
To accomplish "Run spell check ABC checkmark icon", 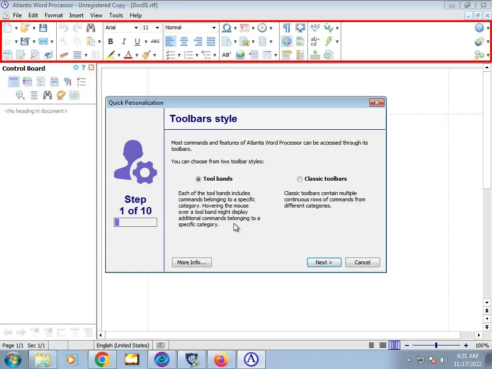I will point(315,27).
